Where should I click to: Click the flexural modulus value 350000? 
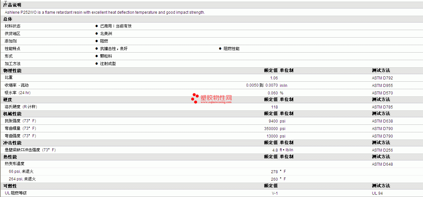click(271, 129)
